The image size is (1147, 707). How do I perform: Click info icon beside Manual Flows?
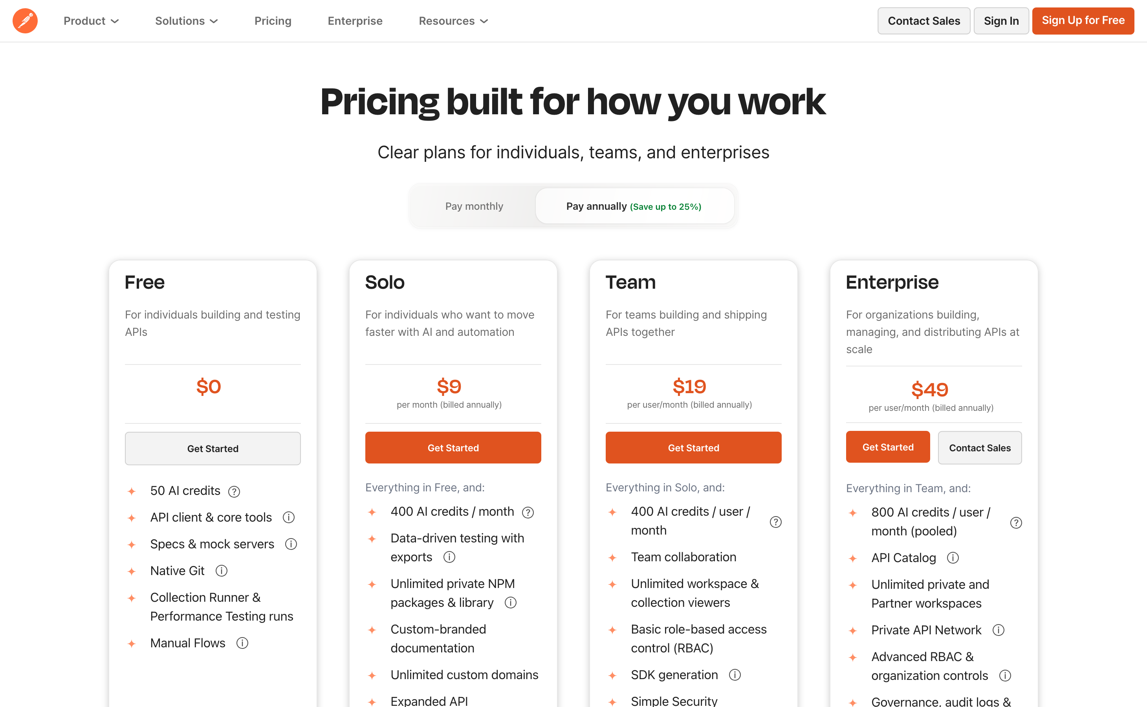pos(242,643)
